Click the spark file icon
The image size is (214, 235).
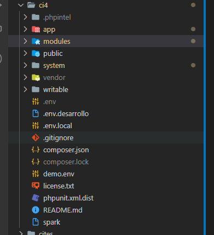(x=36, y=222)
